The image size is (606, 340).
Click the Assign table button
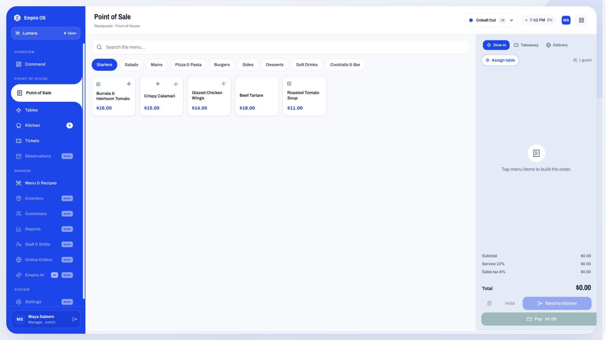point(500,60)
